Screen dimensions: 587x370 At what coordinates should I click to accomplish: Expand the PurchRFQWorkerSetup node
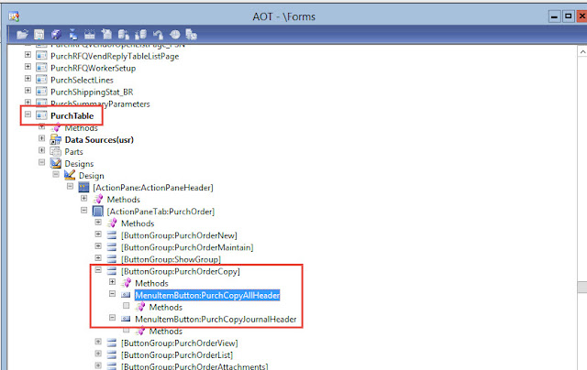point(28,67)
